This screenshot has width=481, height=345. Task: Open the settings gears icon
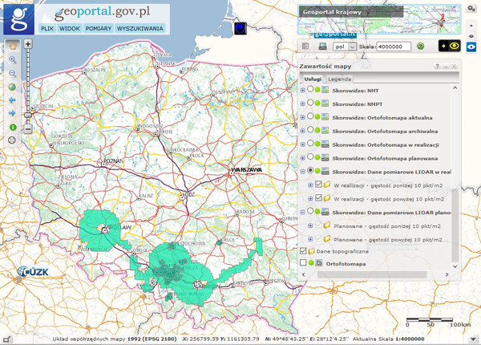471,9
